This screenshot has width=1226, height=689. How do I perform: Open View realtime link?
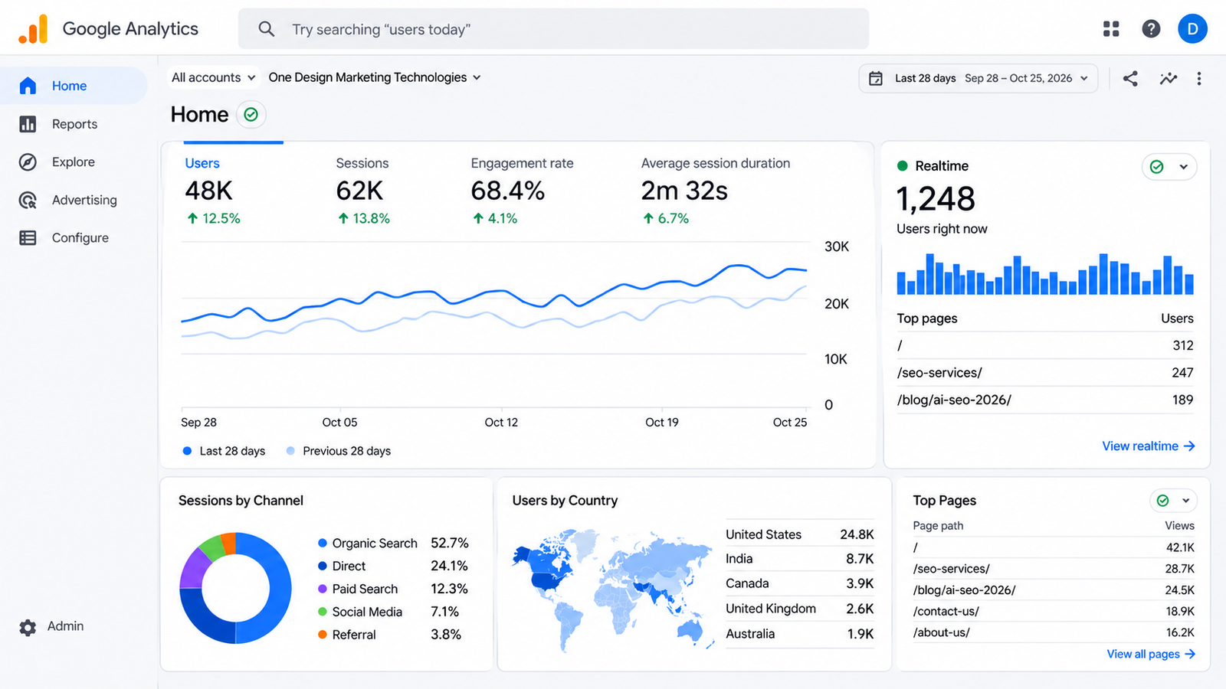[1149, 446]
